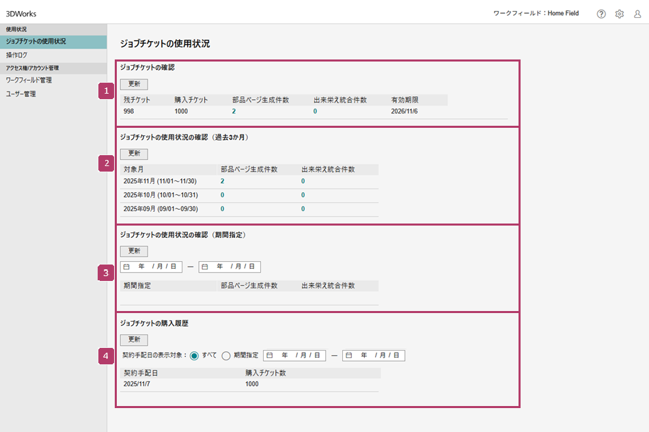Screen dimensions: 649x432
Task: Select the すべて radio button
Action: [x=194, y=355]
